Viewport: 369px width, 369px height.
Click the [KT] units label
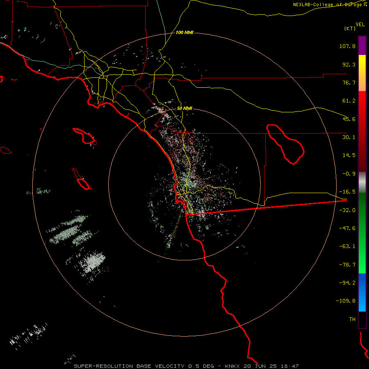tap(350, 28)
